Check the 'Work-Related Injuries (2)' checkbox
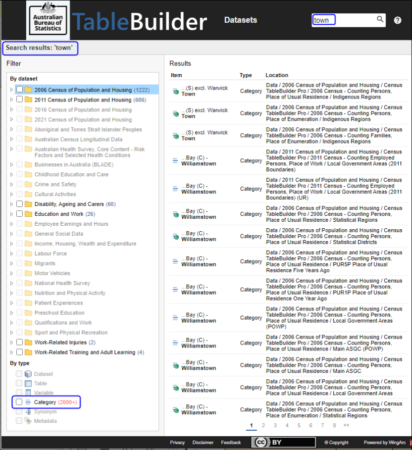Image resolution: width=412 pixels, height=450 pixels. 20,342
